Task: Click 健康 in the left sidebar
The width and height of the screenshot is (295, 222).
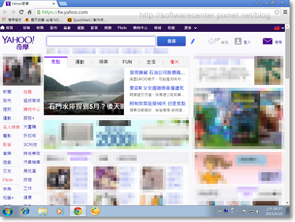Action: pyautogui.click(x=28, y=197)
